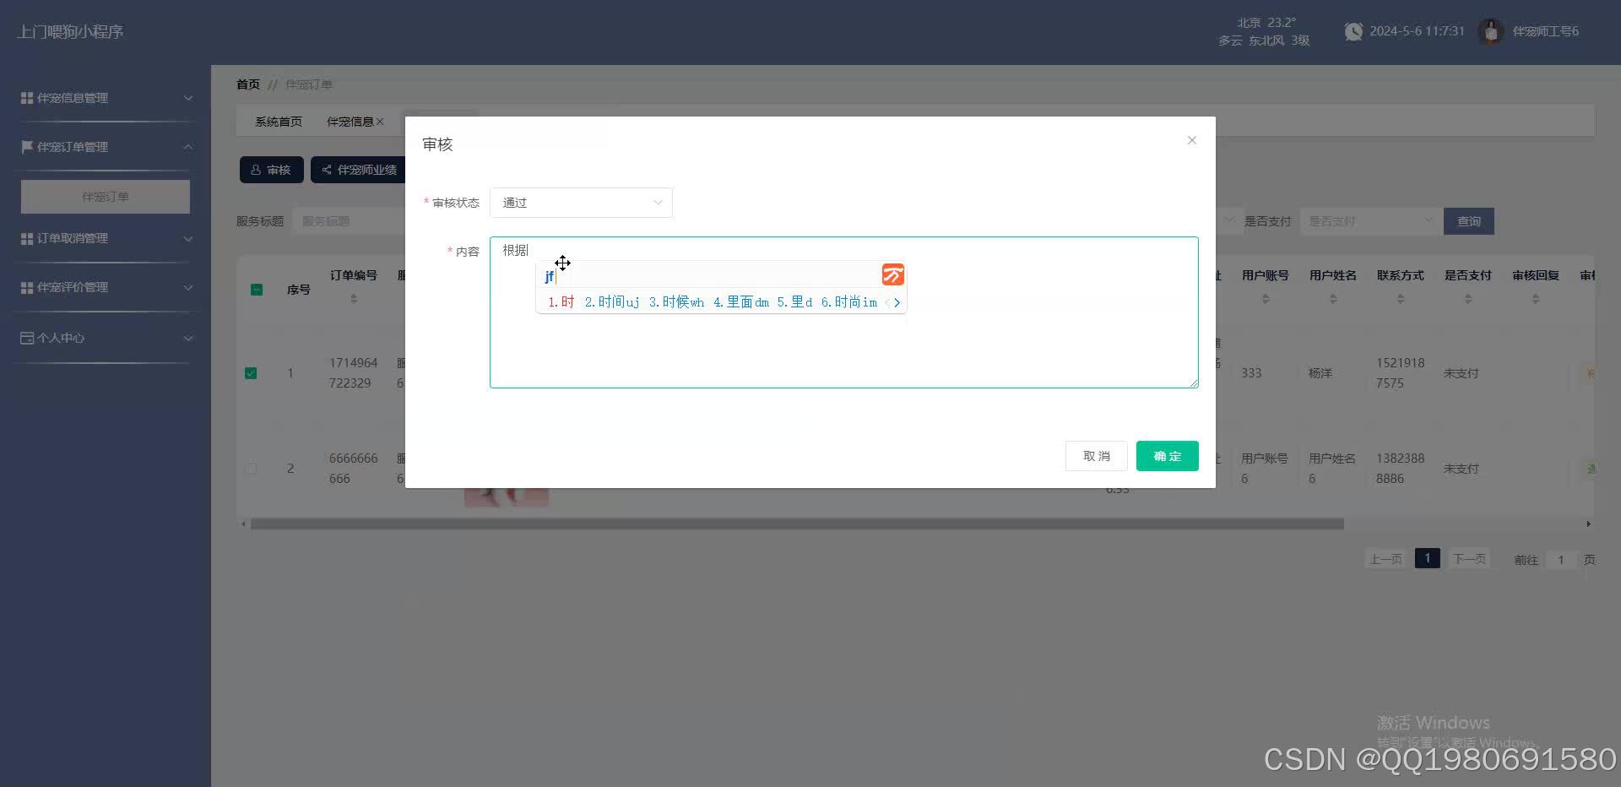Click the clock icon beside the date
This screenshot has height=787, width=1621.
point(1353,31)
